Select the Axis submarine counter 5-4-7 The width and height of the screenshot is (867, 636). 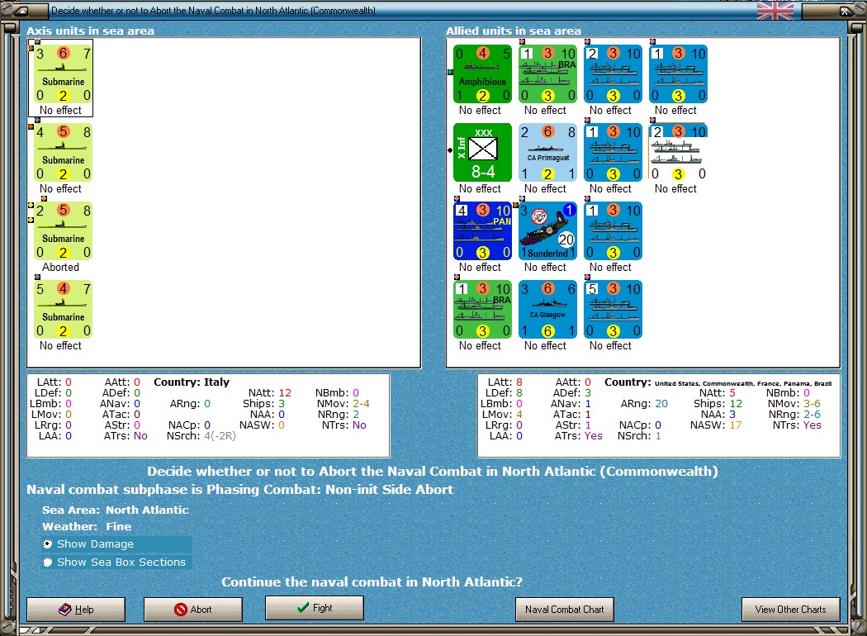point(63,311)
